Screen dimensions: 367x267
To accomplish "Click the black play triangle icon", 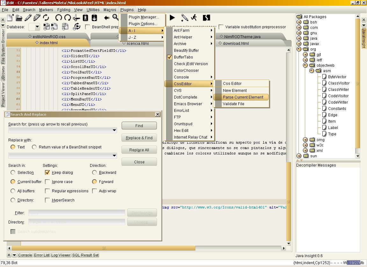I will [172, 17].
